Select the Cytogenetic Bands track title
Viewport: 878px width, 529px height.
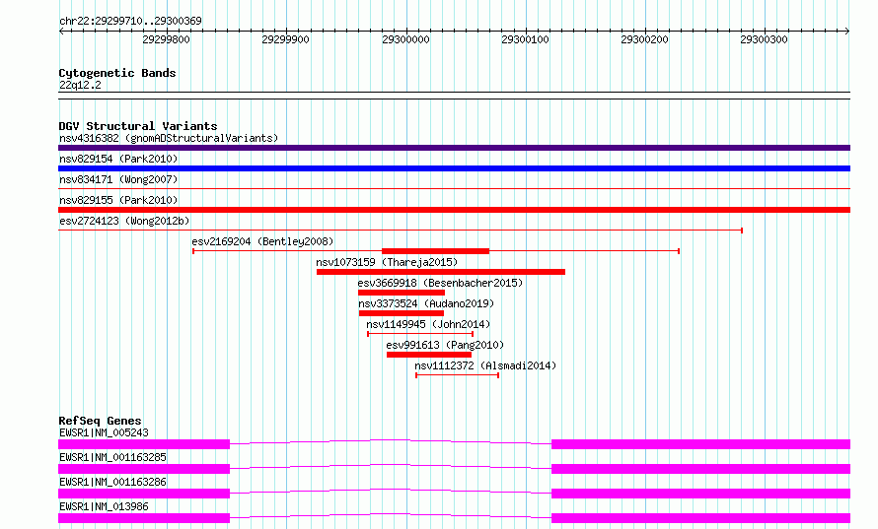(117, 73)
